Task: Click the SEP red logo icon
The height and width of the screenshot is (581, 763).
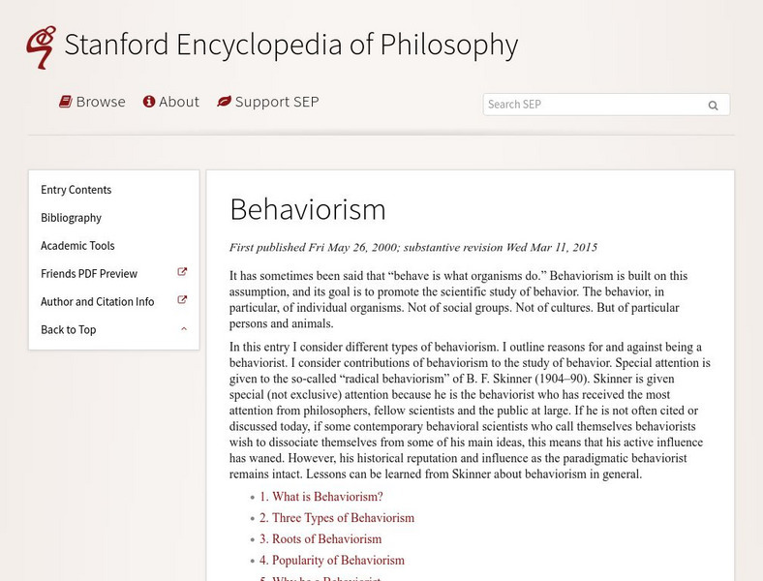Action: 41,47
